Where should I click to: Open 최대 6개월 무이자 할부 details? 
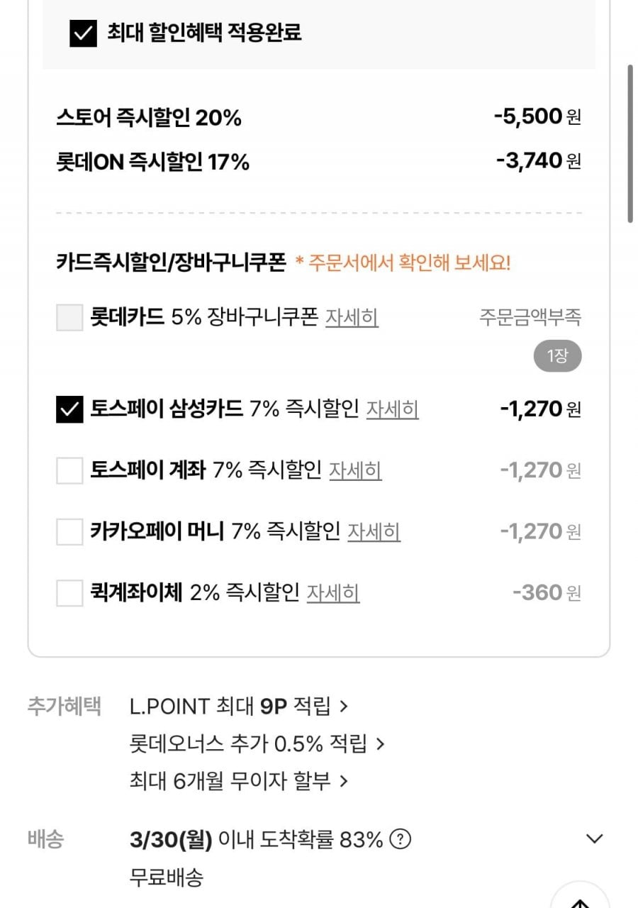coord(239,781)
